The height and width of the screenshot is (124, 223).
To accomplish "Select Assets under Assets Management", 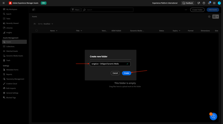I will [x=14, y=42].
